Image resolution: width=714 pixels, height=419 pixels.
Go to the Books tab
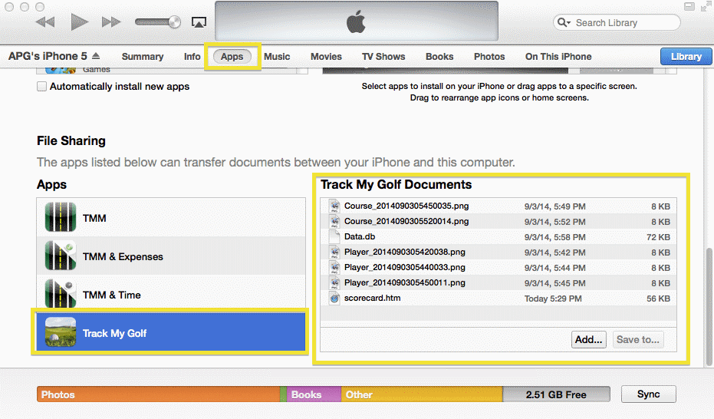(x=439, y=57)
